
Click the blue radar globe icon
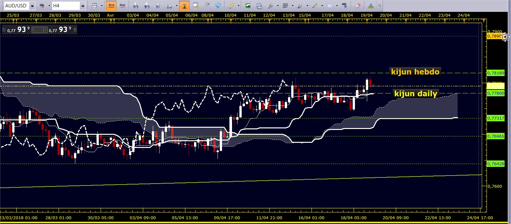(218, 6)
